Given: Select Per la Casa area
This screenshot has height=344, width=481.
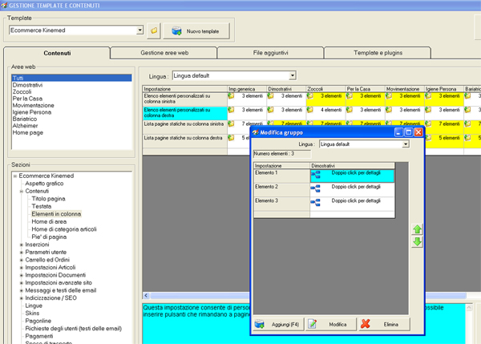Looking at the screenshot, I should (27, 99).
